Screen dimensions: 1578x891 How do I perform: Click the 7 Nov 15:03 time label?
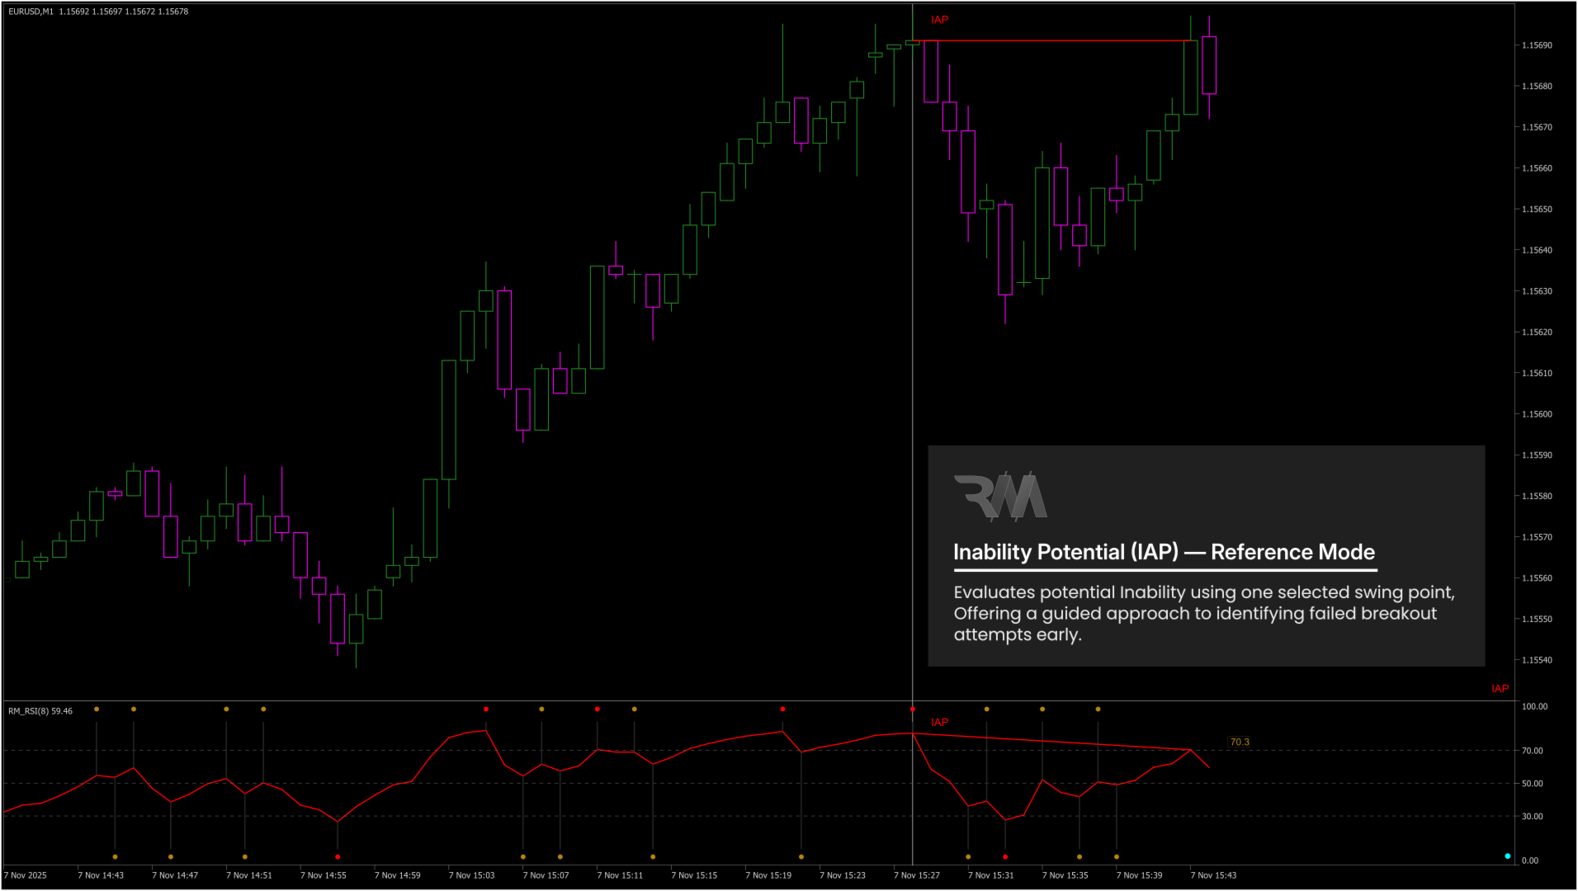click(x=472, y=875)
